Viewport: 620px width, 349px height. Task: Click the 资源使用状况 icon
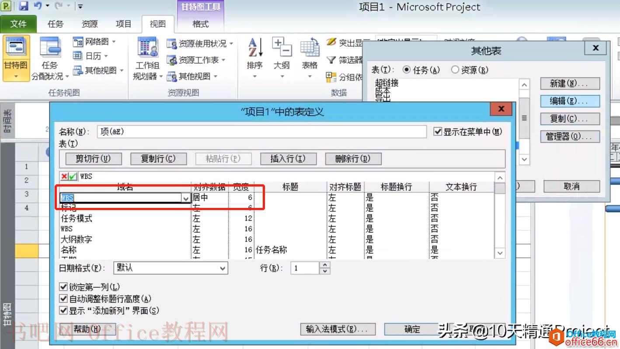point(171,44)
